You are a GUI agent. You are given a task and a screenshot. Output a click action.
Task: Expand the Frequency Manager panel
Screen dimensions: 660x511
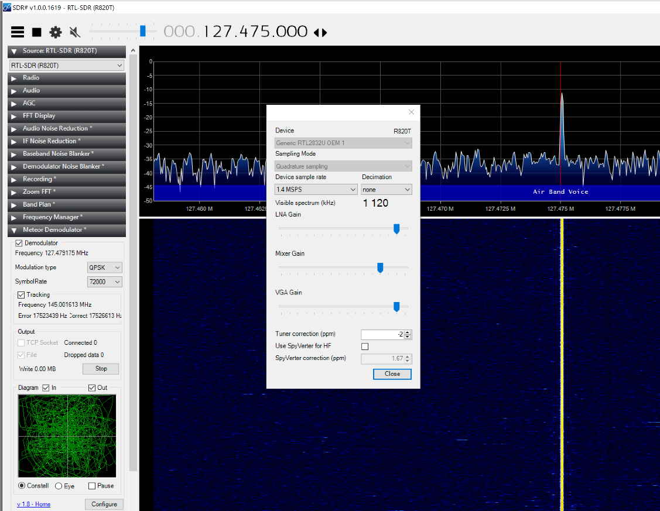tap(67, 217)
